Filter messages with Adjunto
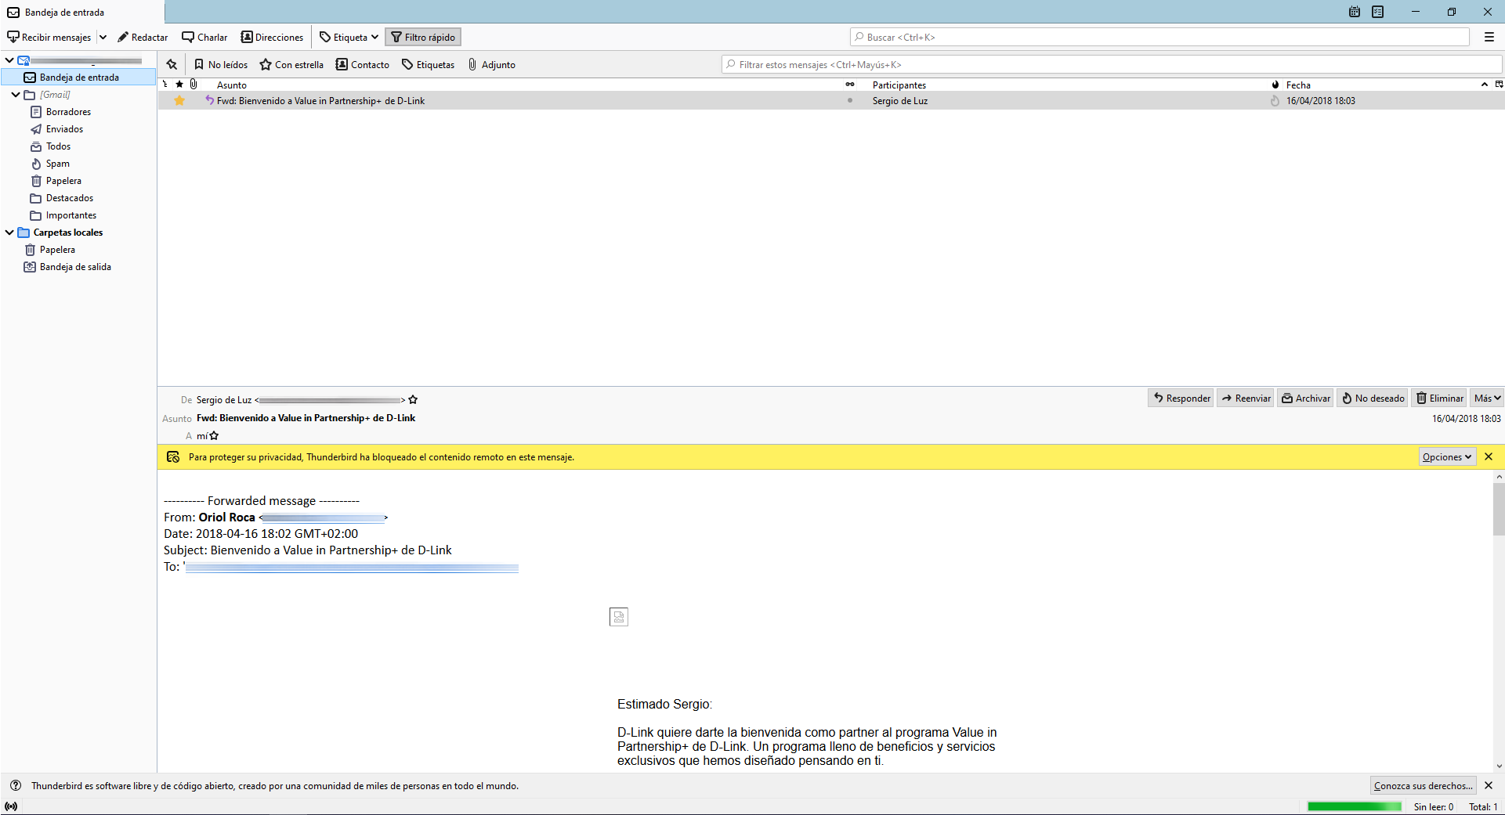The height and width of the screenshot is (815, 1505). click(x=491, y=64)
